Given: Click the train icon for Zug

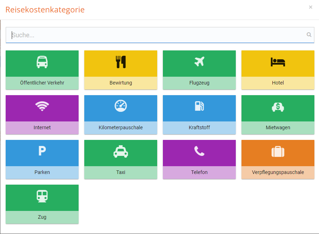Looking at the screenshot, I should (42, 196).
